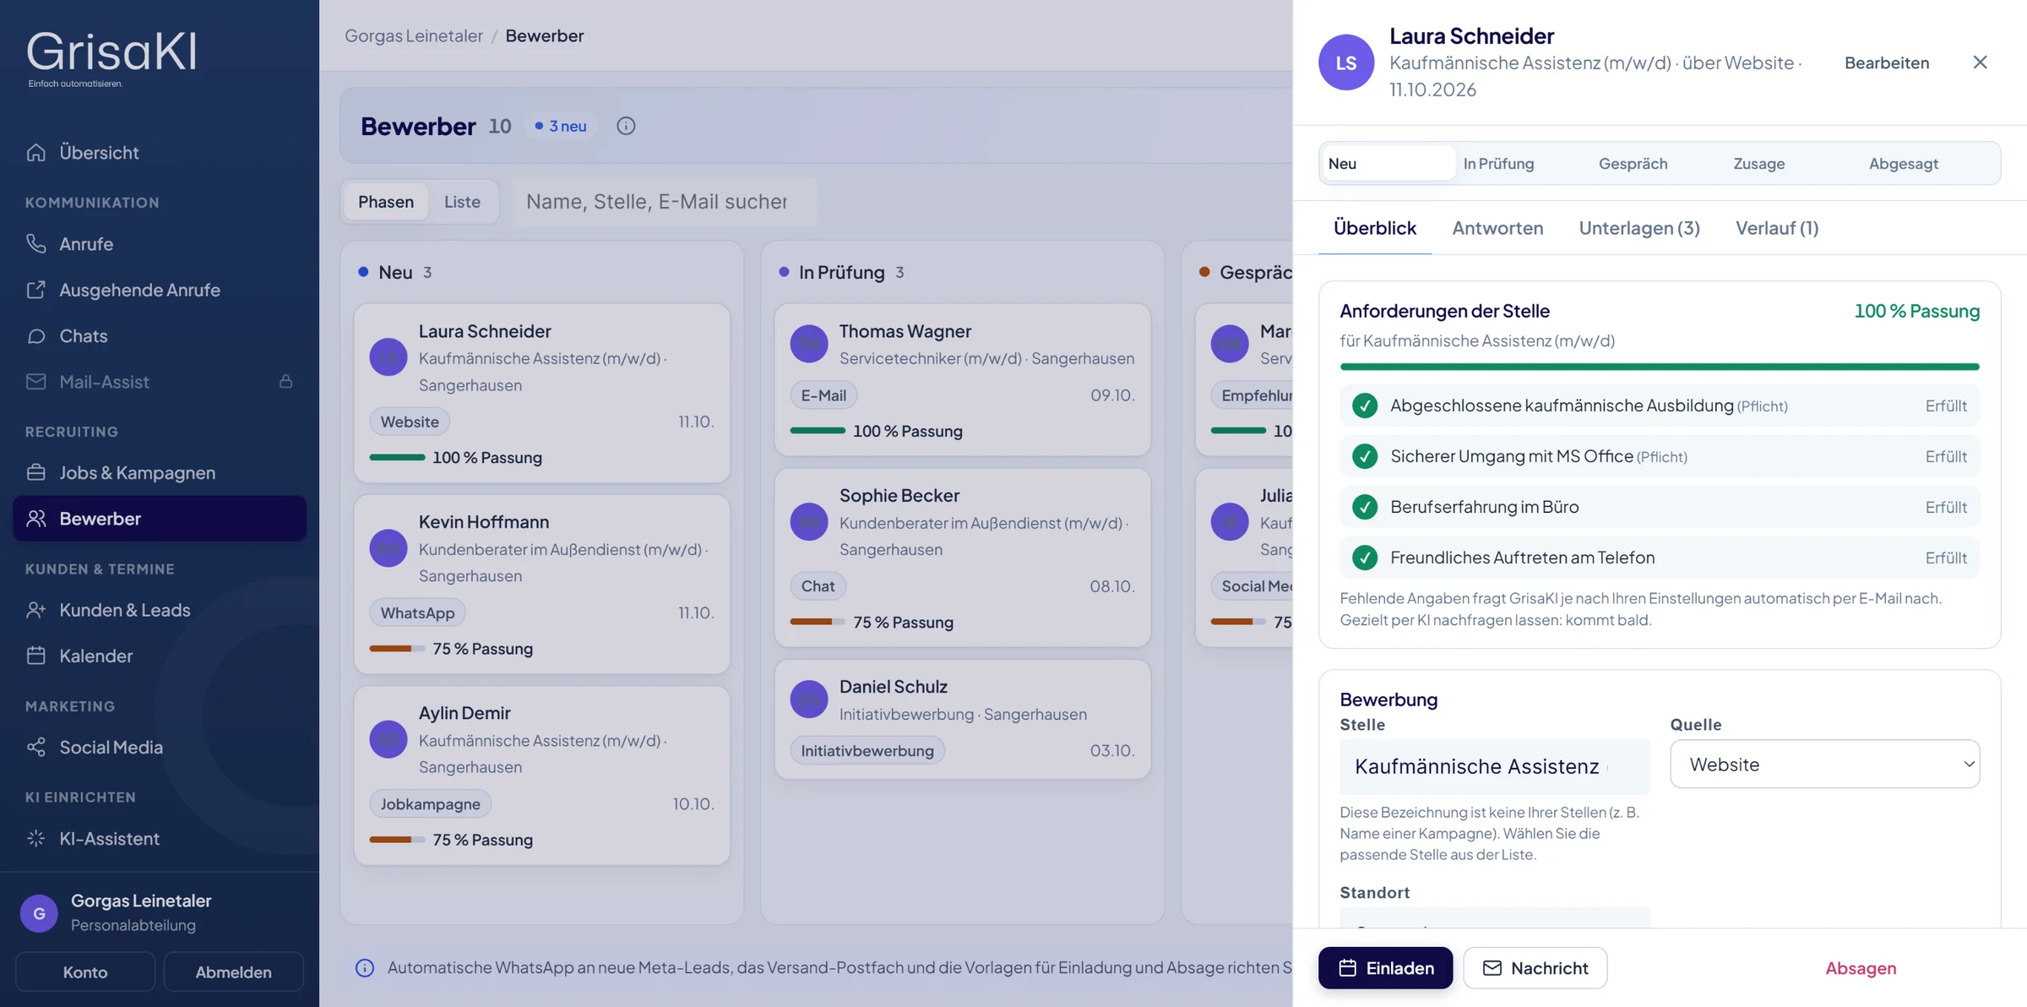Click the Stelle field Kaufmännische Assistenz
The image size is (2027, 1007).
pos(1494,766)
